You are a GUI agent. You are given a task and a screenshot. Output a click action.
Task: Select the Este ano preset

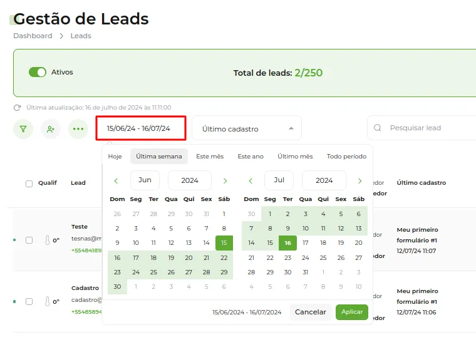point(251,157)
